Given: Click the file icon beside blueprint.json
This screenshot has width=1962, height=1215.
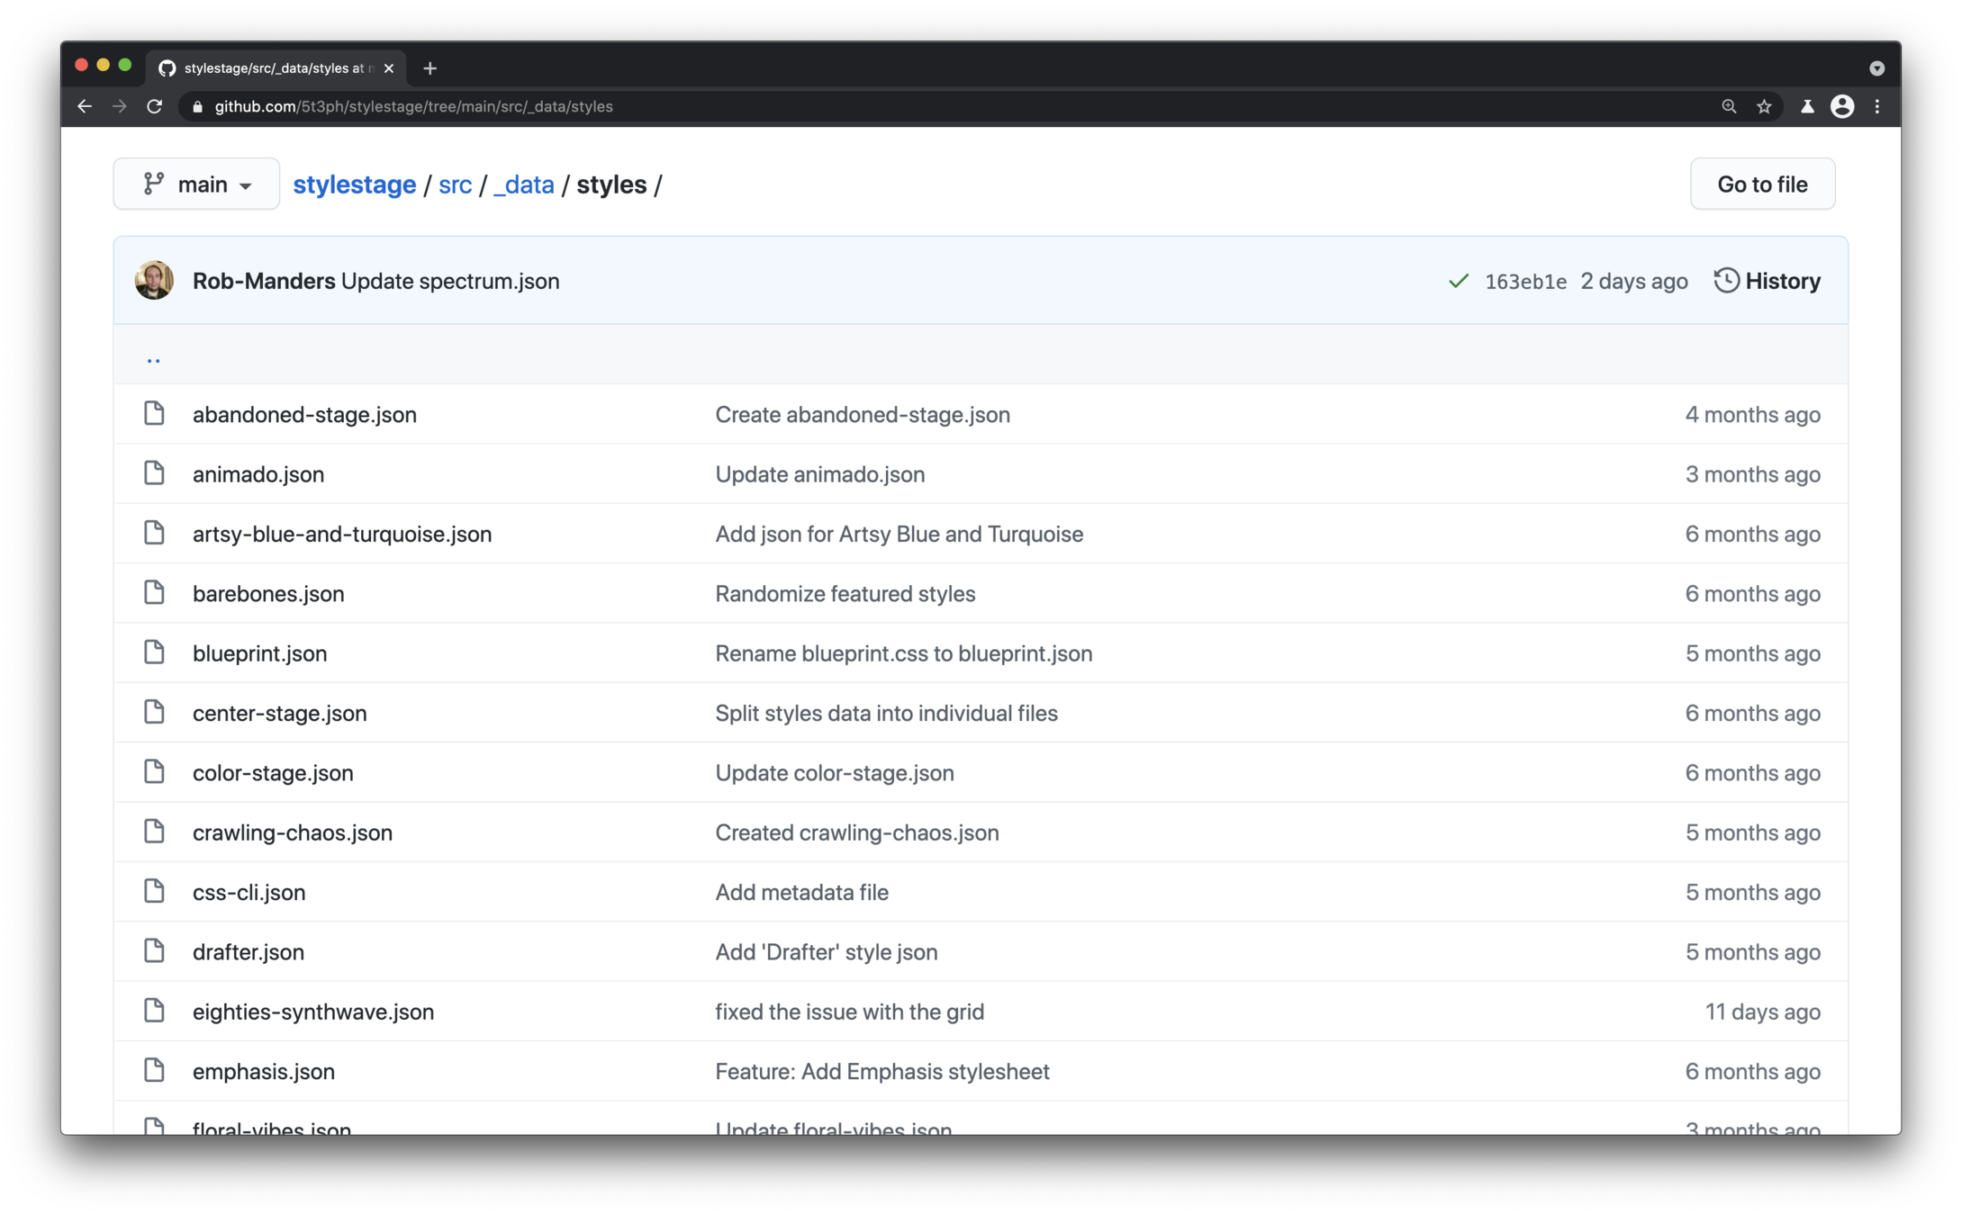Looking at the screenshot, I should pos(154,652).
